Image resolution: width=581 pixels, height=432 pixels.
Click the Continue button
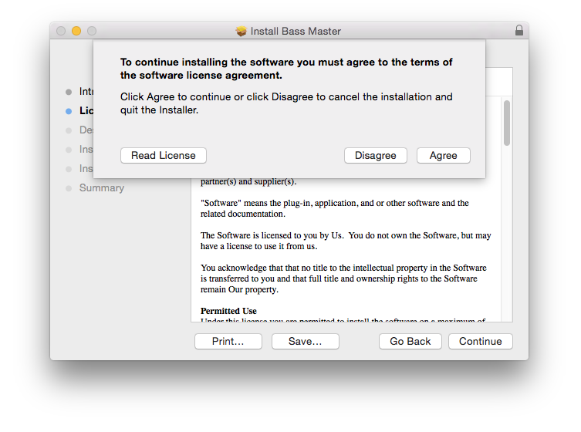pyautogui.click(x=481, y=341)
